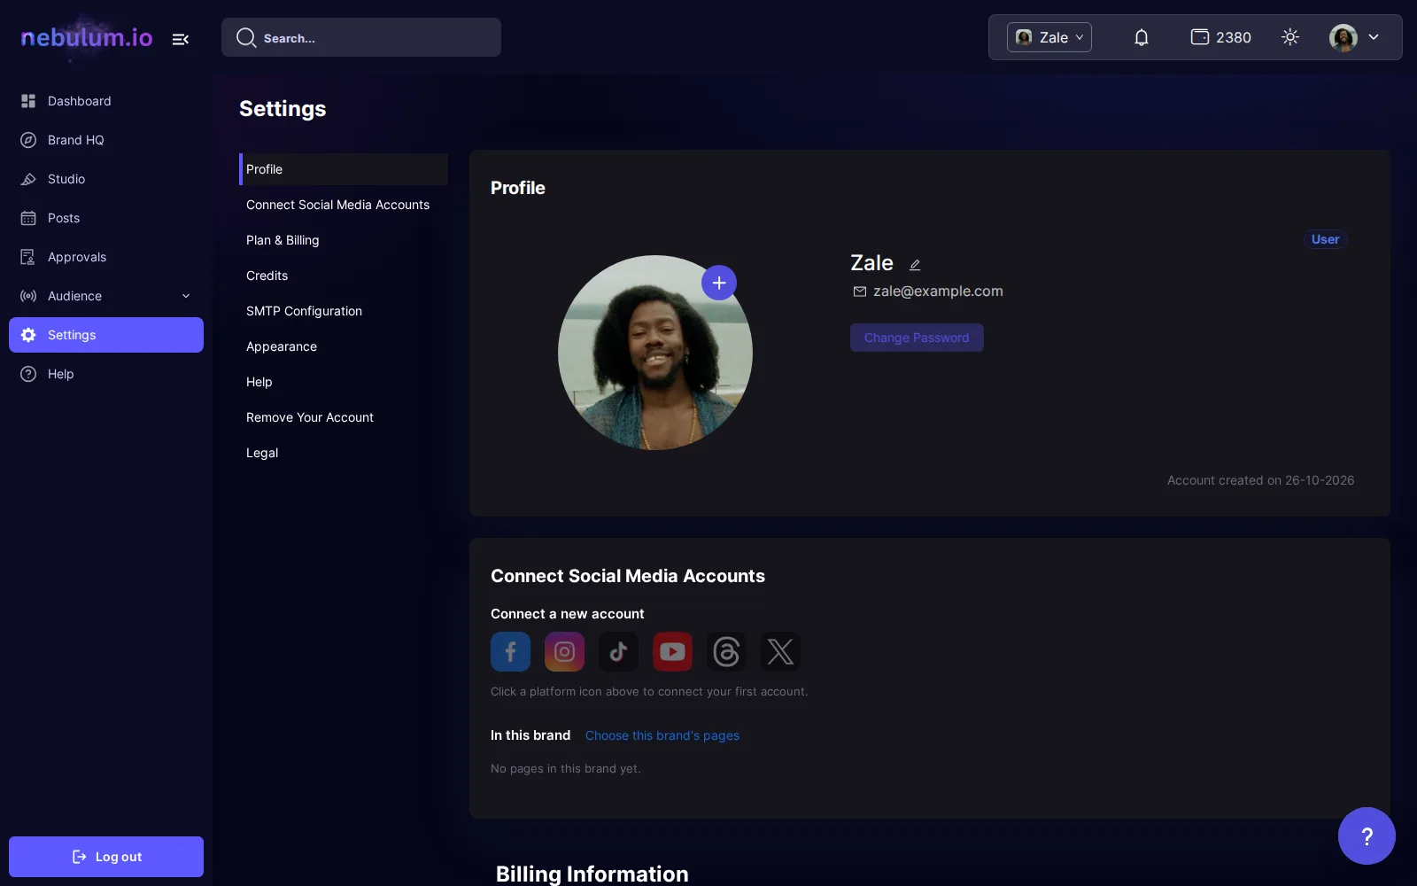
Task: Click the Search input field
Action: [361, 37]
